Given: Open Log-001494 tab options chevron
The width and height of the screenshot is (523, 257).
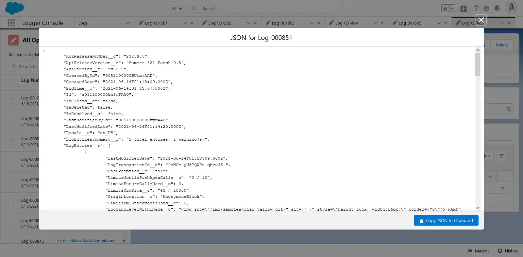Looking at the screenshot, I should [x=375, y=23].
